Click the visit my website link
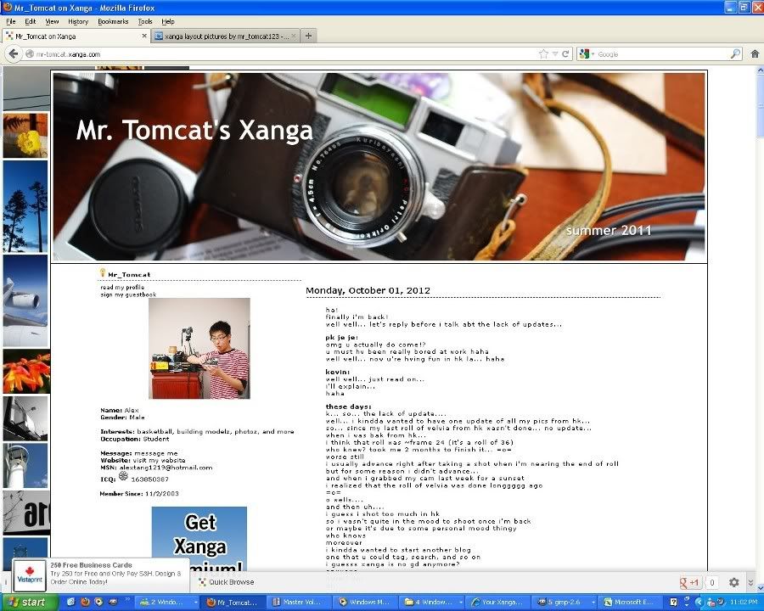The height and width of the screenshot is (611, 764). 159,460
